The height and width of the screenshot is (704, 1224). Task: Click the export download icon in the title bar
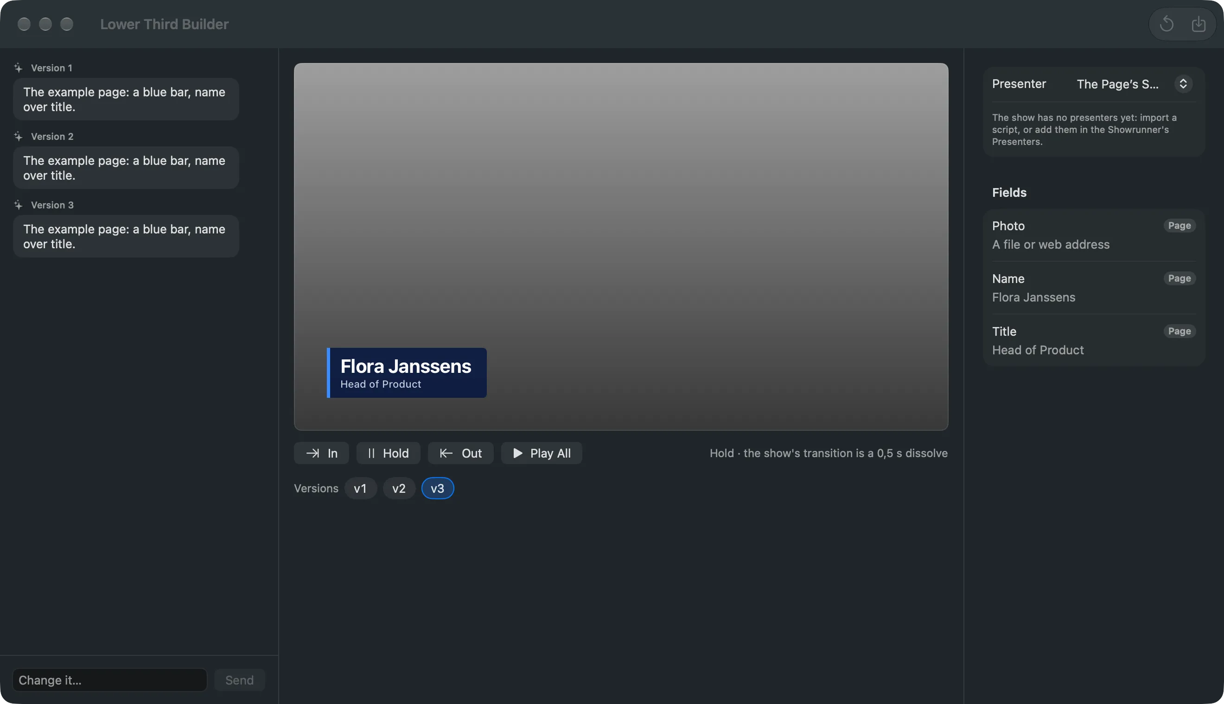(x=1198, y=24)
